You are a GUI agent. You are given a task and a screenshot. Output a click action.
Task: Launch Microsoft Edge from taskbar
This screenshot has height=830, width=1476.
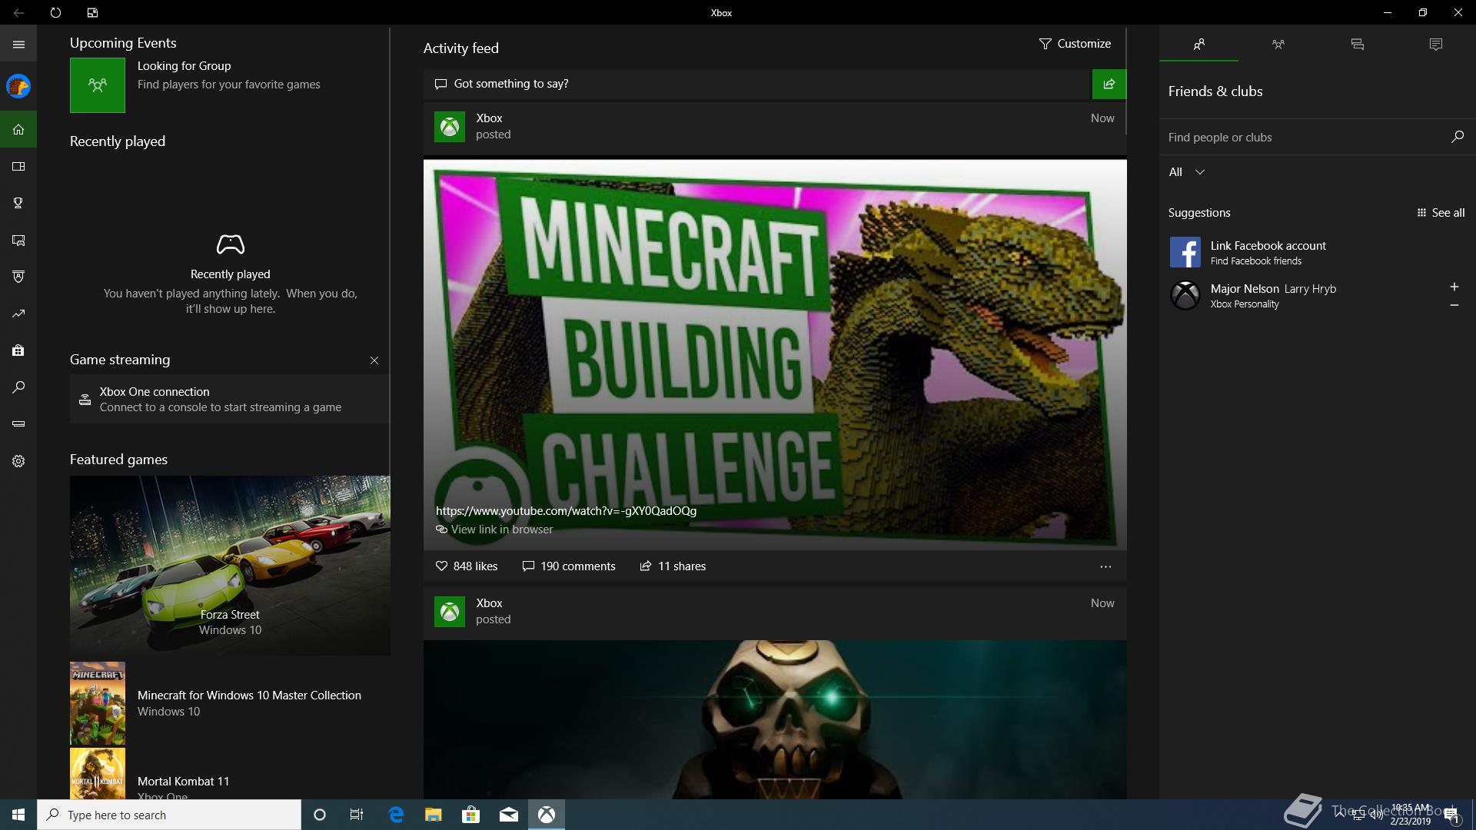pos(396,815)
